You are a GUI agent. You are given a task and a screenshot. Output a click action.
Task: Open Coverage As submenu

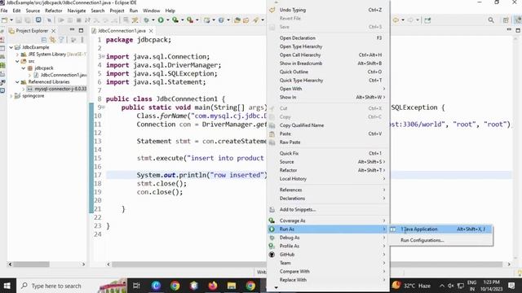pyautogui.click(x=328, y=221)
